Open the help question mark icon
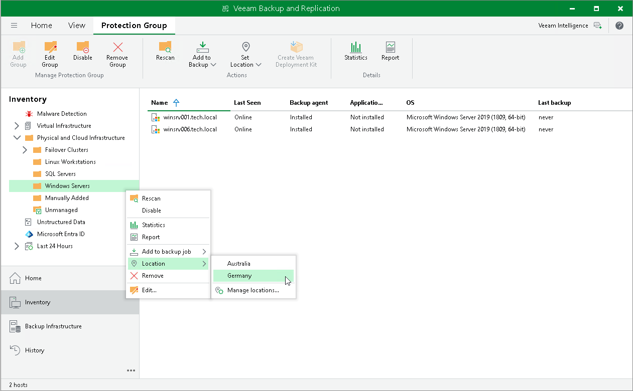This screenshot has height=391, width=633. tap(619, 26)
